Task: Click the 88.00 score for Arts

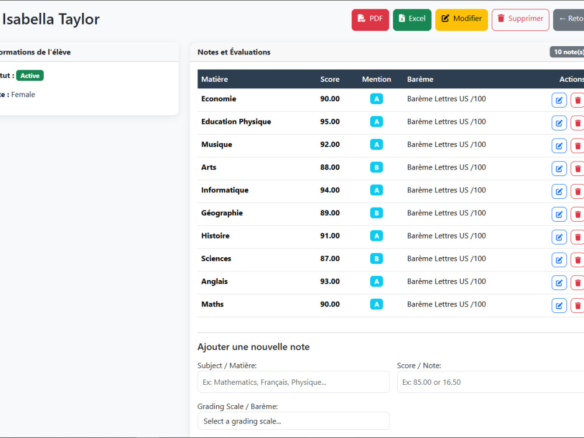Action: pyautogui.click(x=330, y=167)
